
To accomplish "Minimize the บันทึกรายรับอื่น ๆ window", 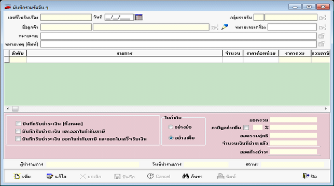I will coord(295,7).
